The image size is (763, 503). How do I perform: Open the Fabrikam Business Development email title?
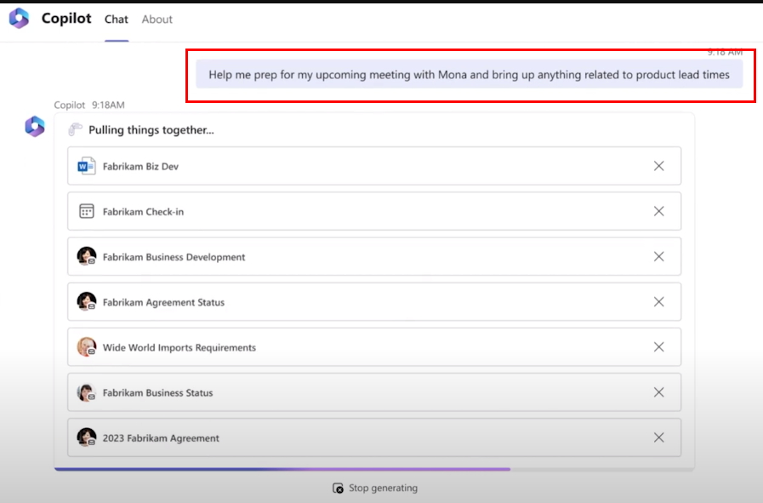point(174,257)
